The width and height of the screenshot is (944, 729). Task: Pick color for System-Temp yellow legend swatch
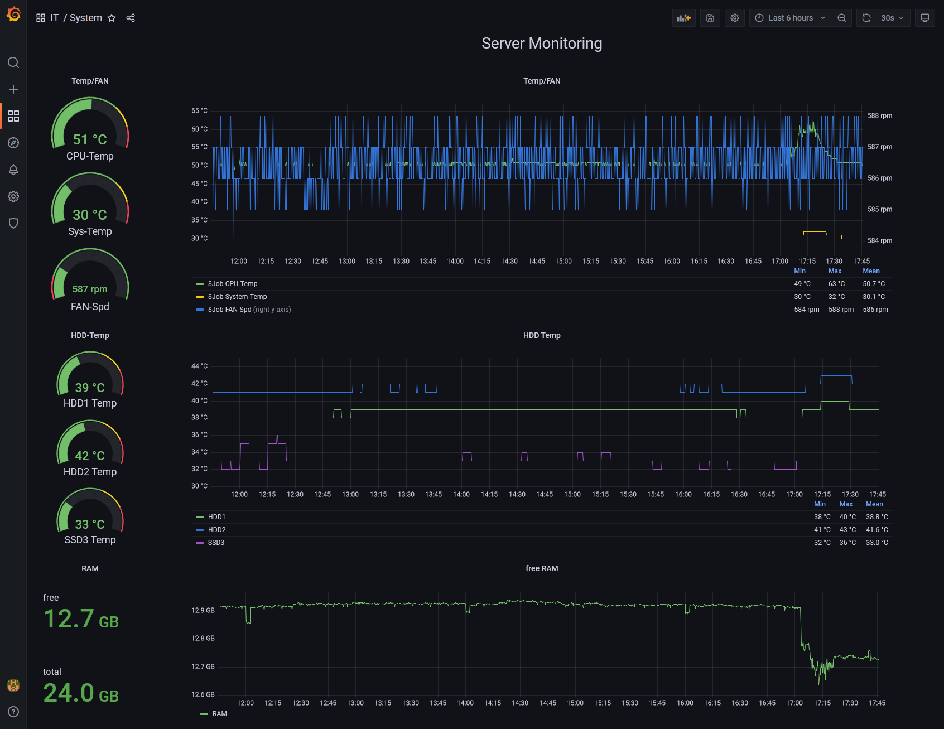[x=200, y=297]
